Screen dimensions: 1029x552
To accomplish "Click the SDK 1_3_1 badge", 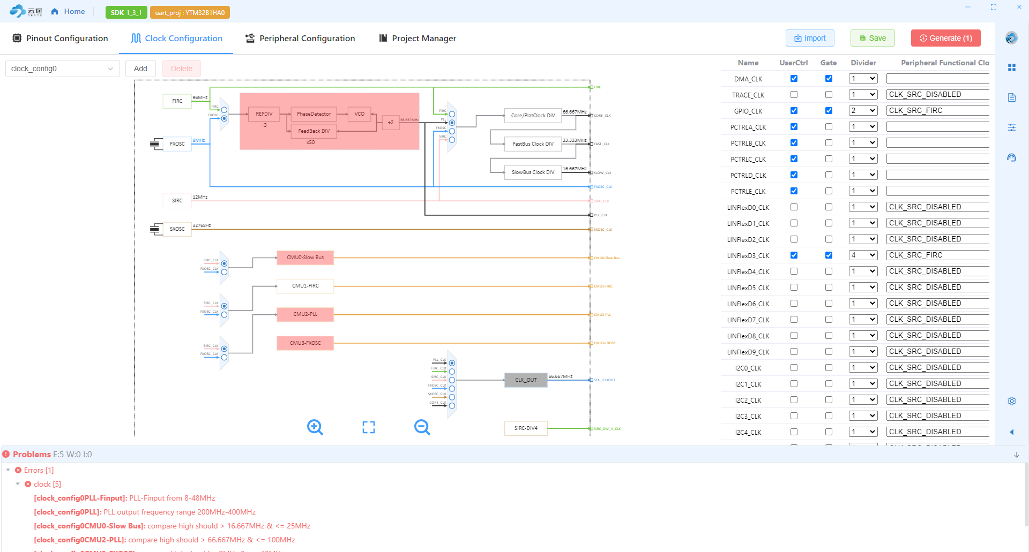I will click(x=126, y=12).
